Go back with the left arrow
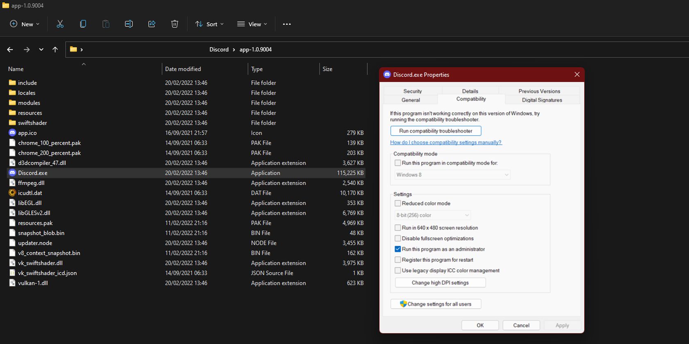The image size is (689, 344). coord(10,50)
